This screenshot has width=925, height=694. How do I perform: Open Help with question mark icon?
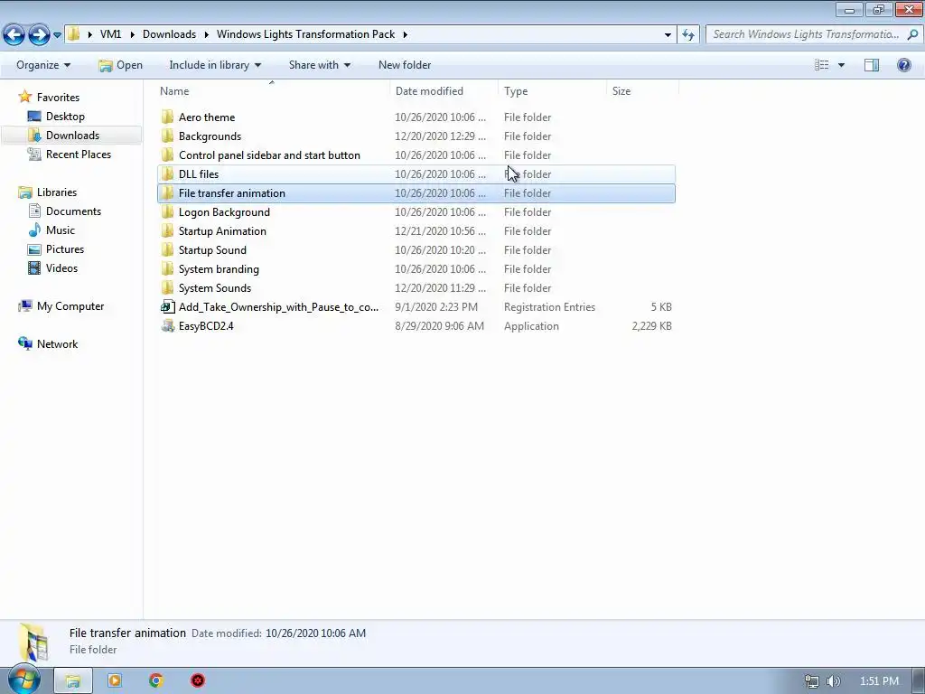click(903, 65)
